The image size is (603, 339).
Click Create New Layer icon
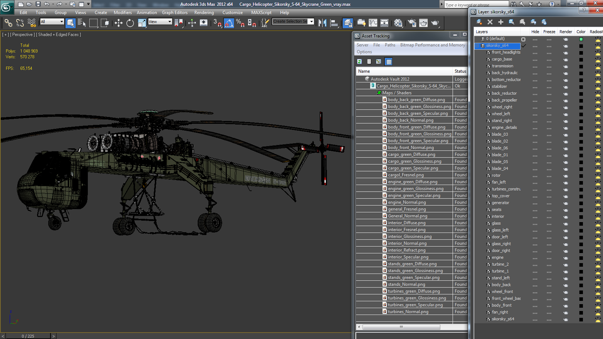(479, 22)
